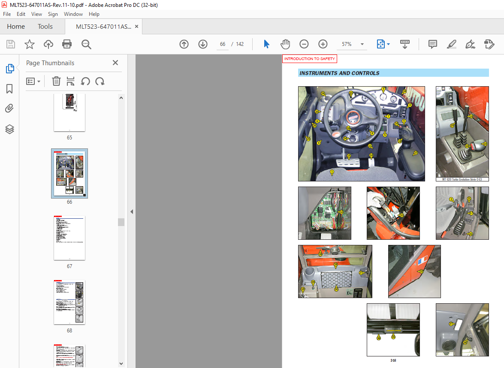Close the MLT523-647011AS document tab
This screenshot has height=368, width=504.
136,26
